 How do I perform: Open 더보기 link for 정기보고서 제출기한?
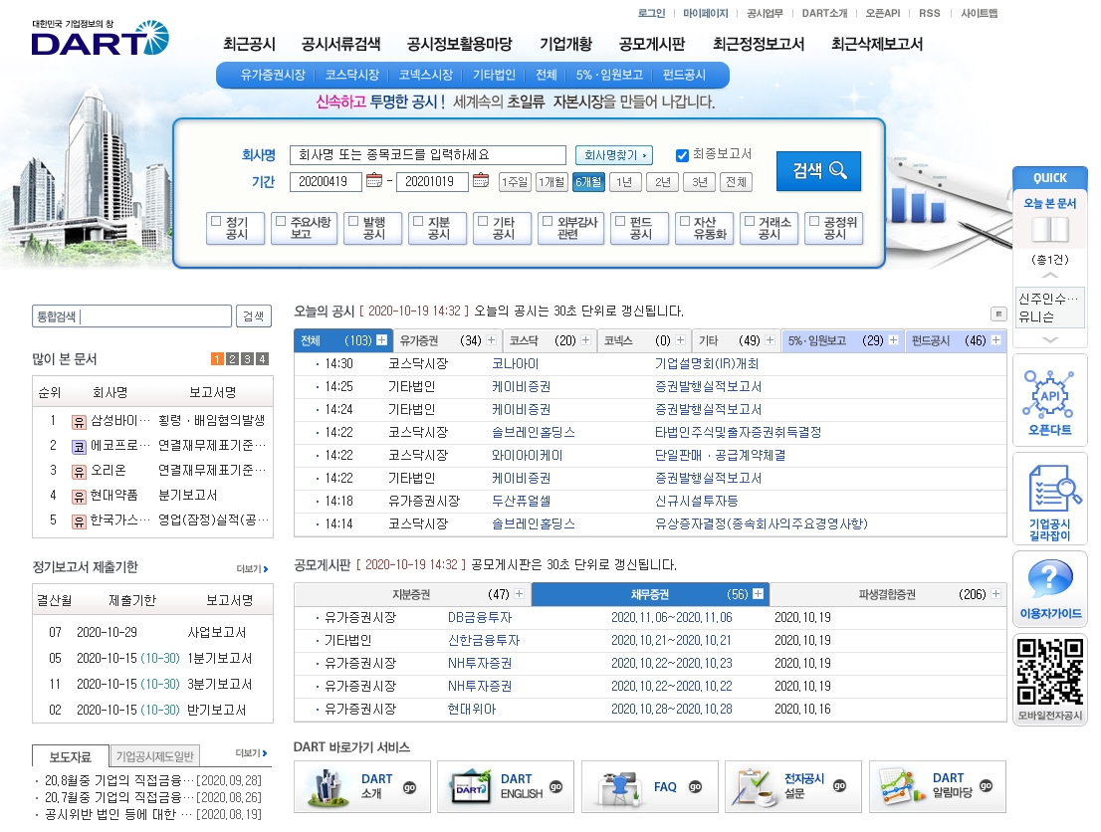[252, 568]
